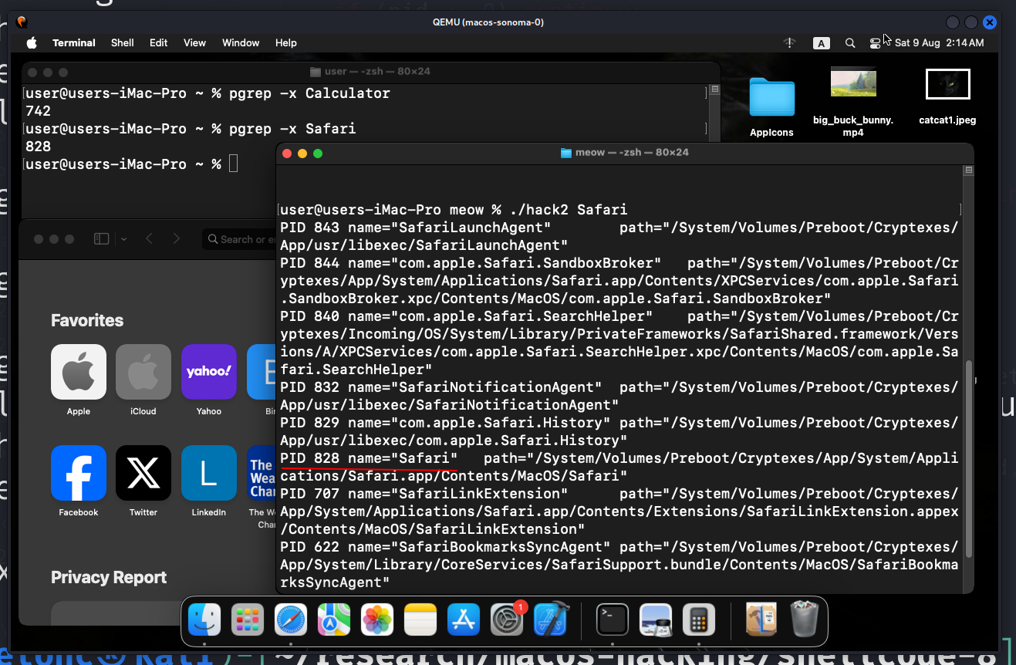
Task: Open Photos from the Dock
Action: (x=377, y=619)
